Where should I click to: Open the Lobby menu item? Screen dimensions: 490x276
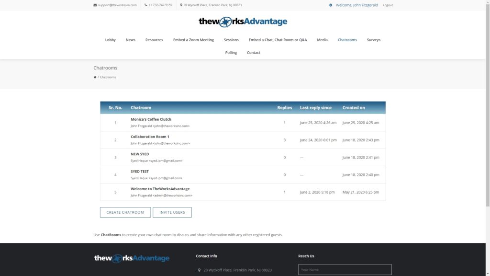point(111,40)
